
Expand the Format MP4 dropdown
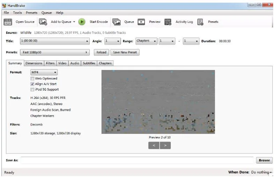coord(44,72)
